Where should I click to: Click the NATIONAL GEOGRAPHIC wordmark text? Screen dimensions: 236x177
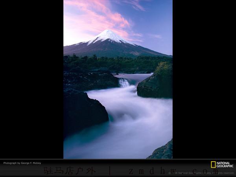[x=225, y=164]
